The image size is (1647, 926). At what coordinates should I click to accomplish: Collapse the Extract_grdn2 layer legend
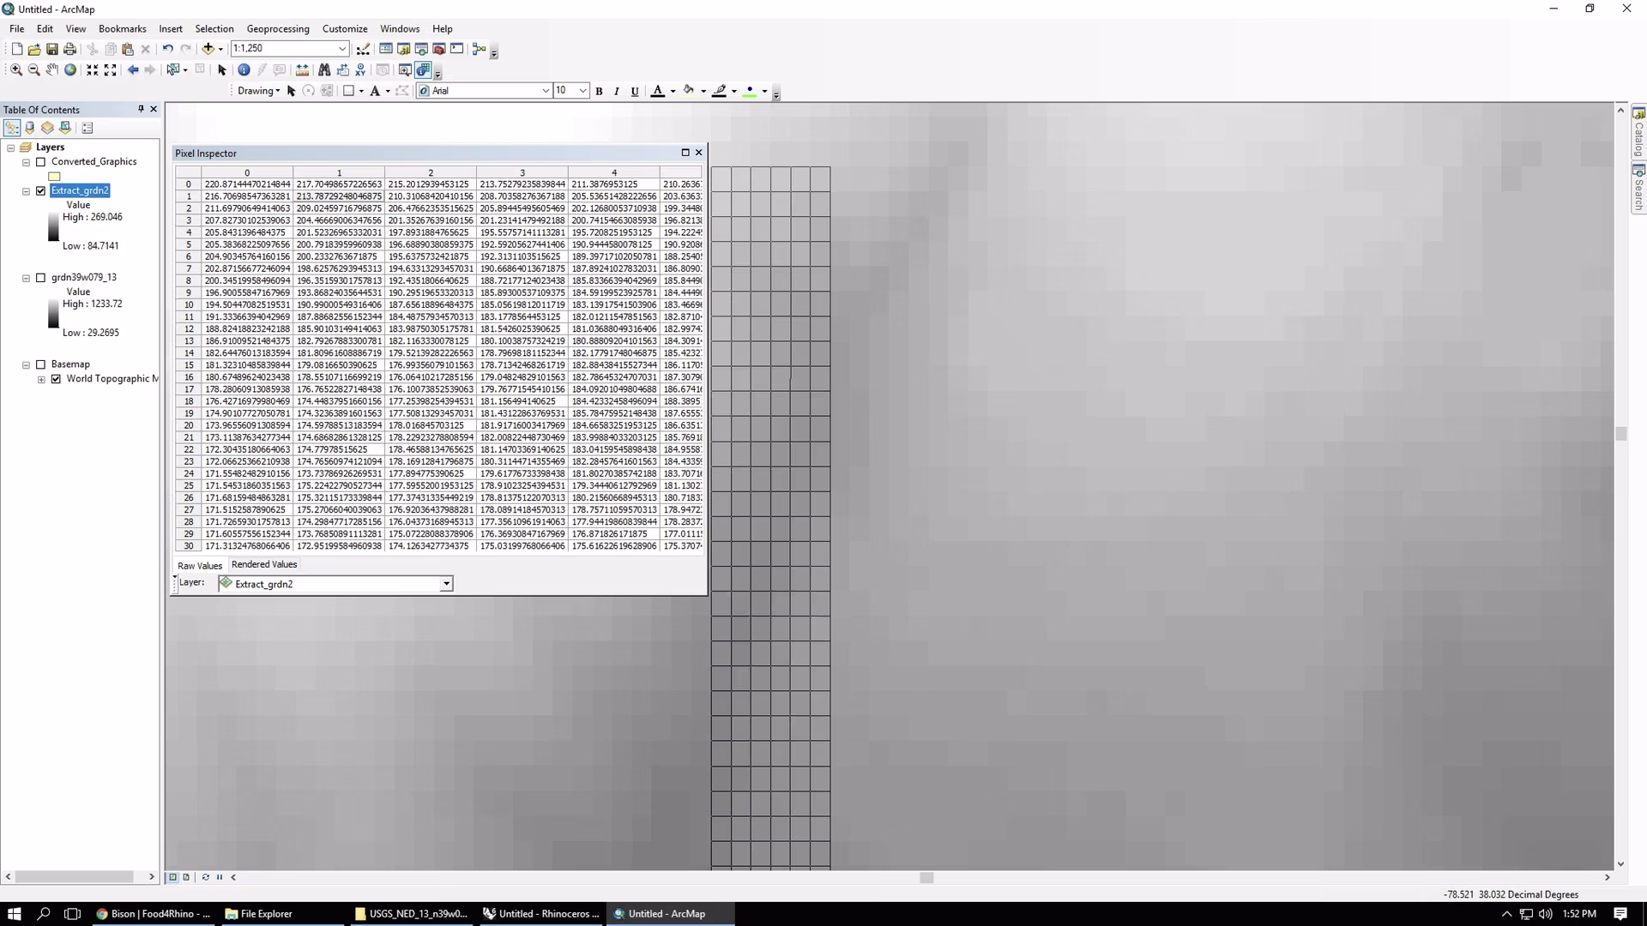pos(26,191)
